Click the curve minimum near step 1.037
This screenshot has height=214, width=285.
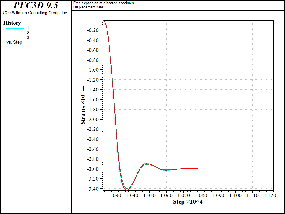coord(127,190)
